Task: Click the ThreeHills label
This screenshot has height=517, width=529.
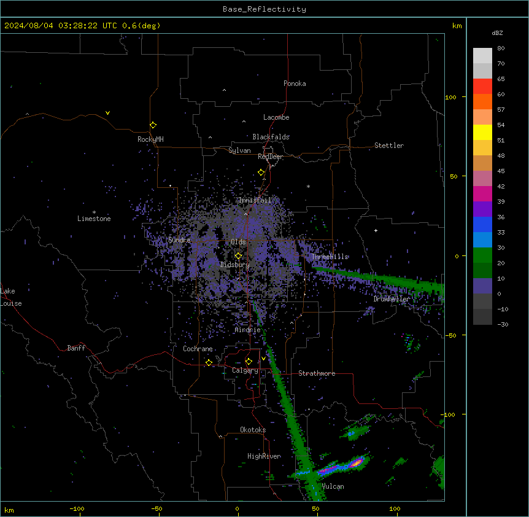Action: click(x=330, y=257)
